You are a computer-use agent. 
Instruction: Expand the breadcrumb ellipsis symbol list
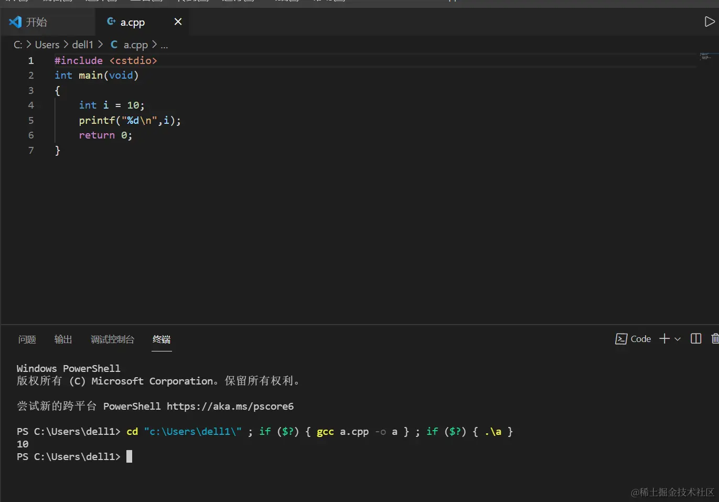tap(164, 45)
